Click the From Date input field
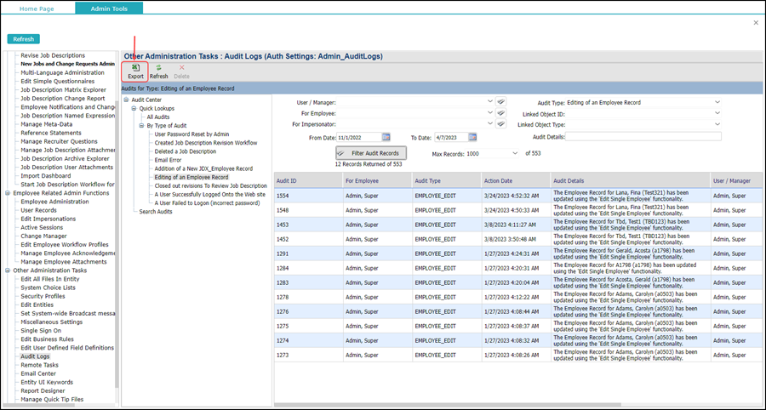Screen dimensions: 766x410 (359, 137)
